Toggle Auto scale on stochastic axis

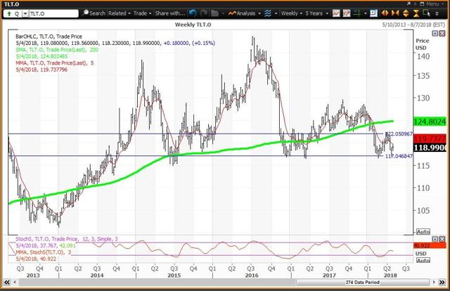(423, 260)
